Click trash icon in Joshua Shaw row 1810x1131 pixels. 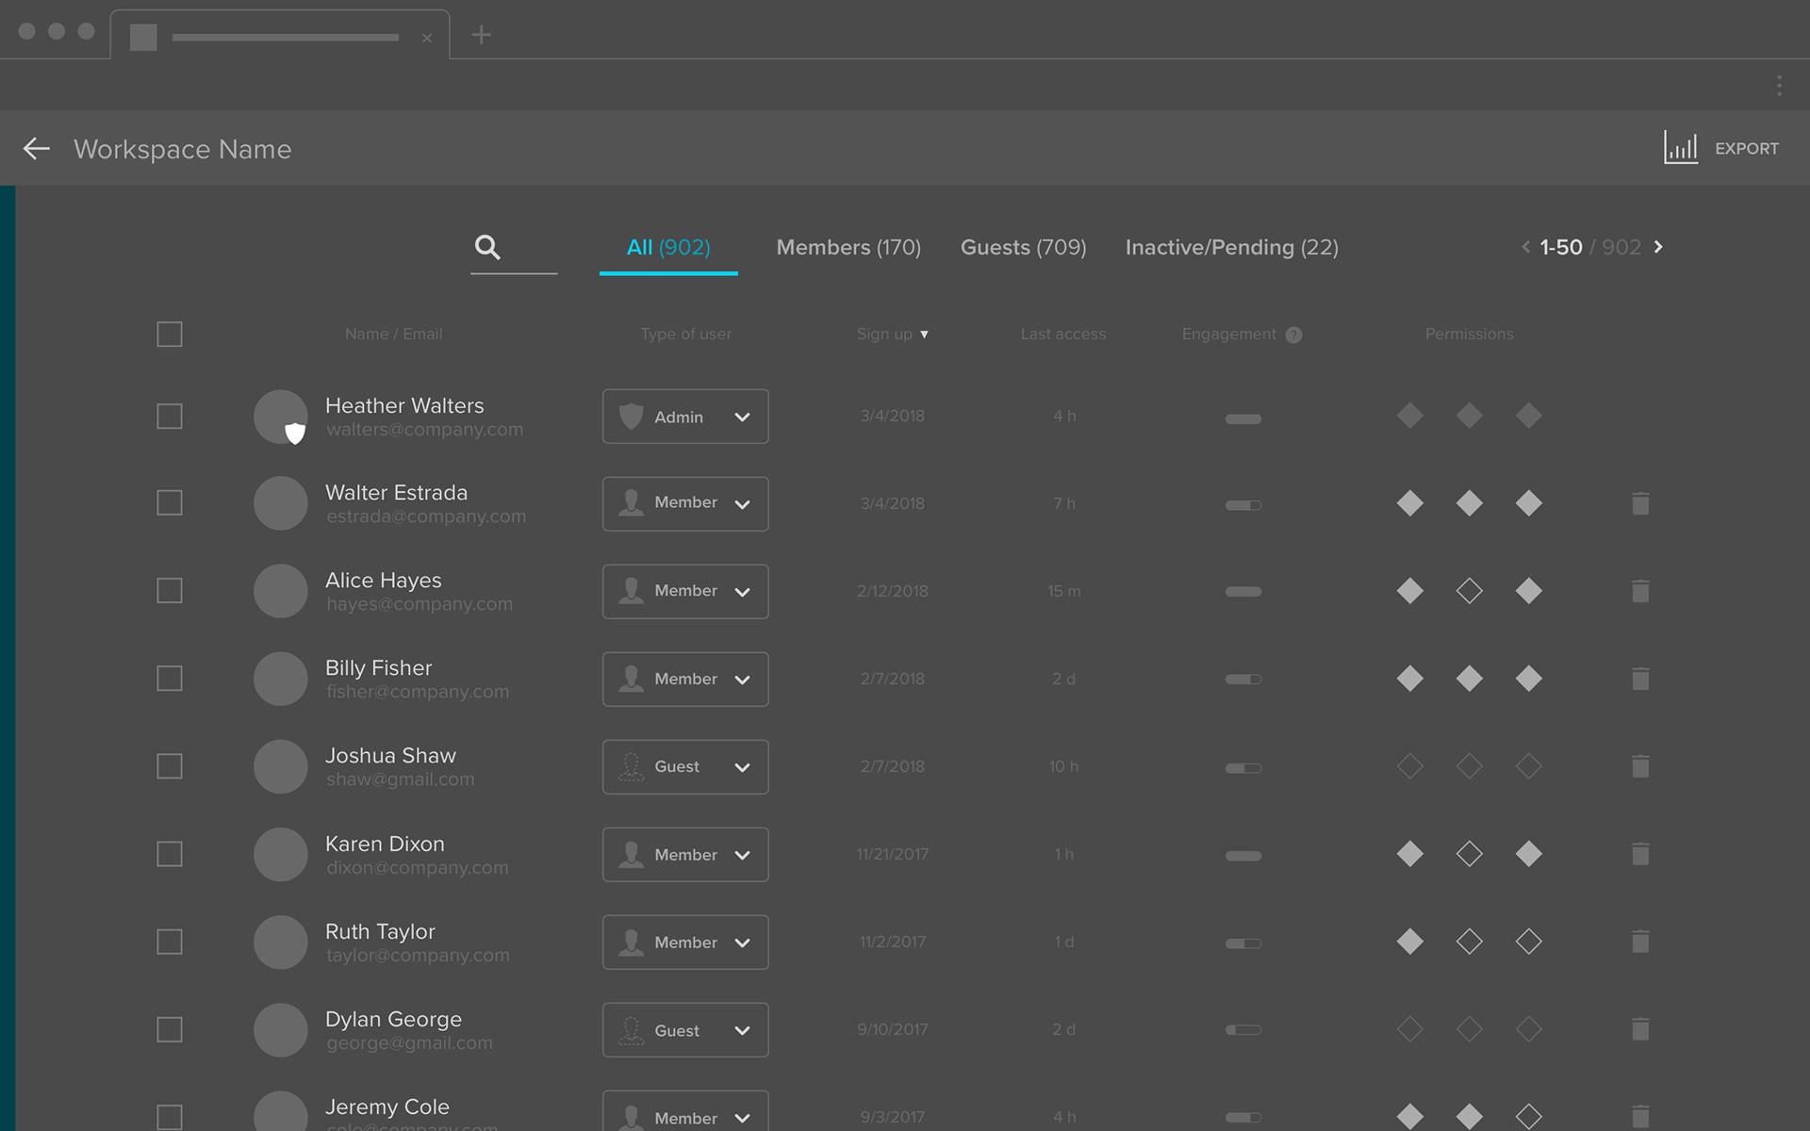pyautogui.click(x=1640, y=766)
